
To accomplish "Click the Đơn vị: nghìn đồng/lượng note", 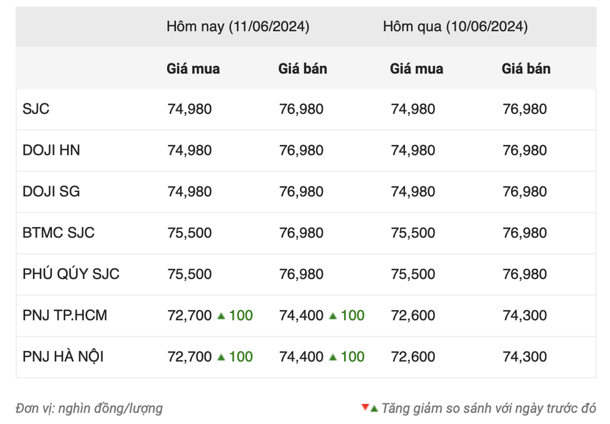I will [89, 408].
